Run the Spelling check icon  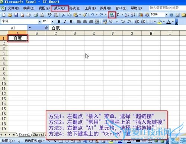(49, 15)
